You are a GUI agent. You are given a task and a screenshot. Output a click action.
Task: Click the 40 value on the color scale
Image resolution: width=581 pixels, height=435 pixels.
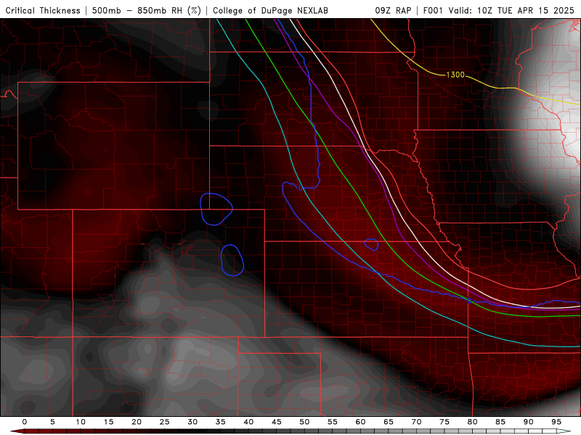248,422
